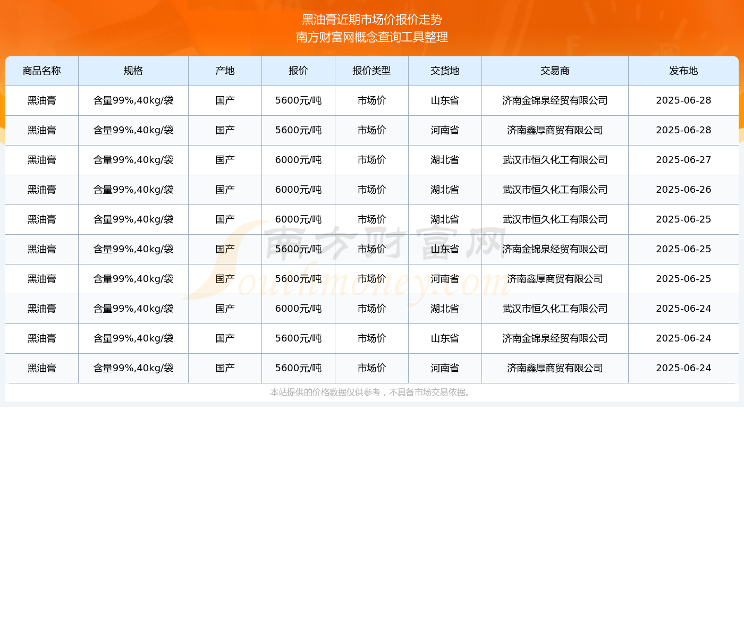Click 含量99%,40kg/袋 in the 2025-06-26 row

point(133,190)
